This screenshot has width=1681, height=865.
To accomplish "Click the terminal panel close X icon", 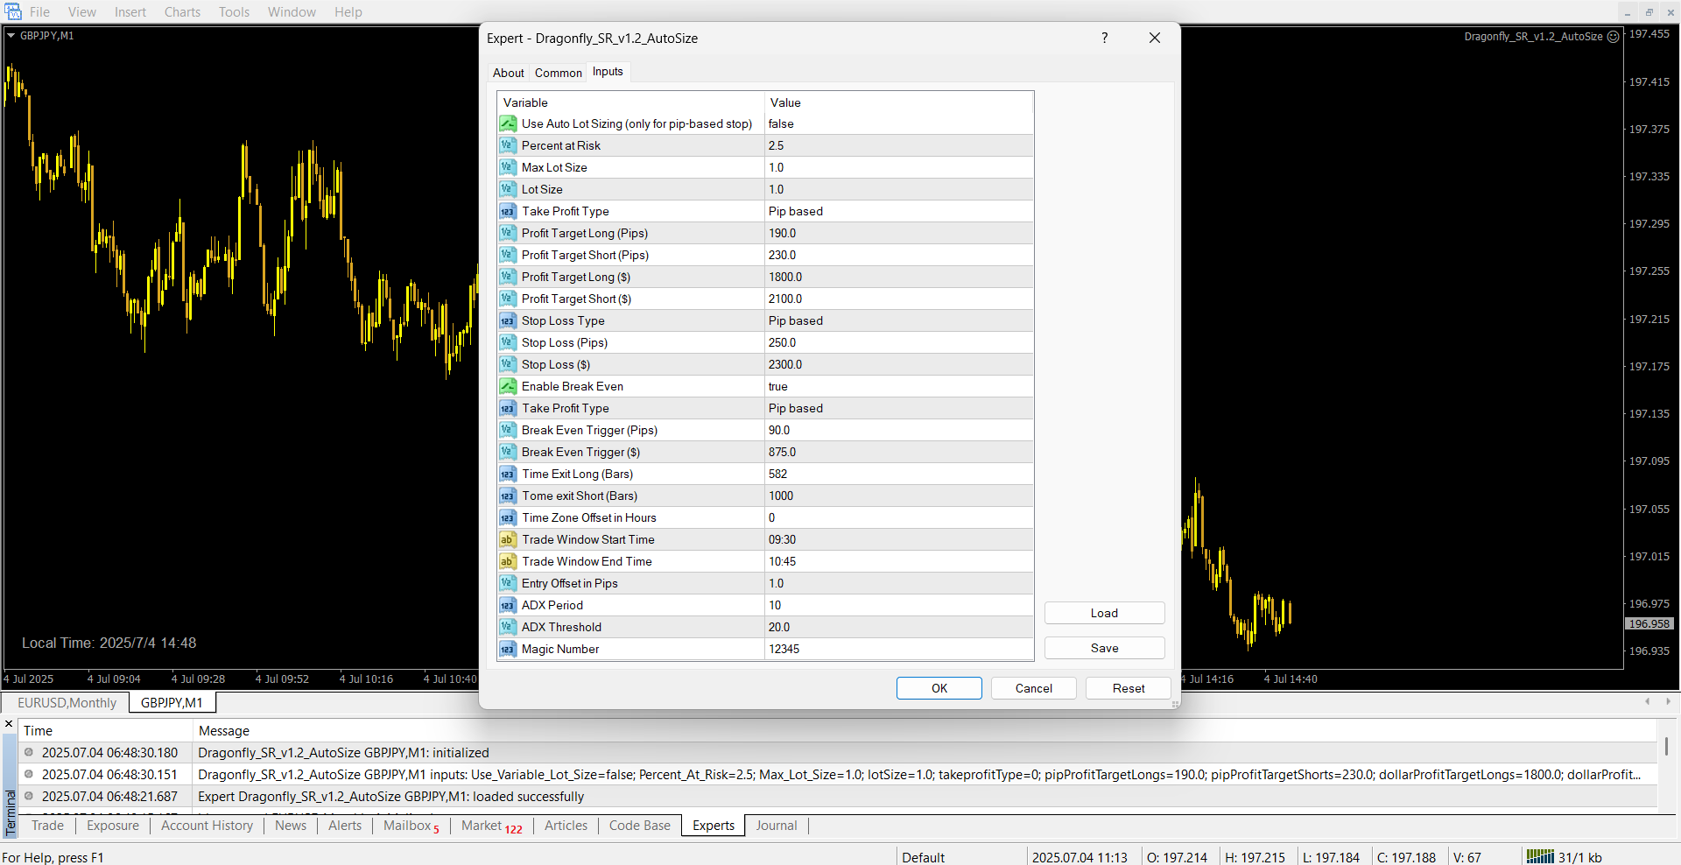I will pyautogui.click(x=9, y=724).
